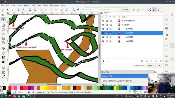The width and height of the screenshot is (175, 98).
Task: Select the Text tool
Action: click(3, 62)
